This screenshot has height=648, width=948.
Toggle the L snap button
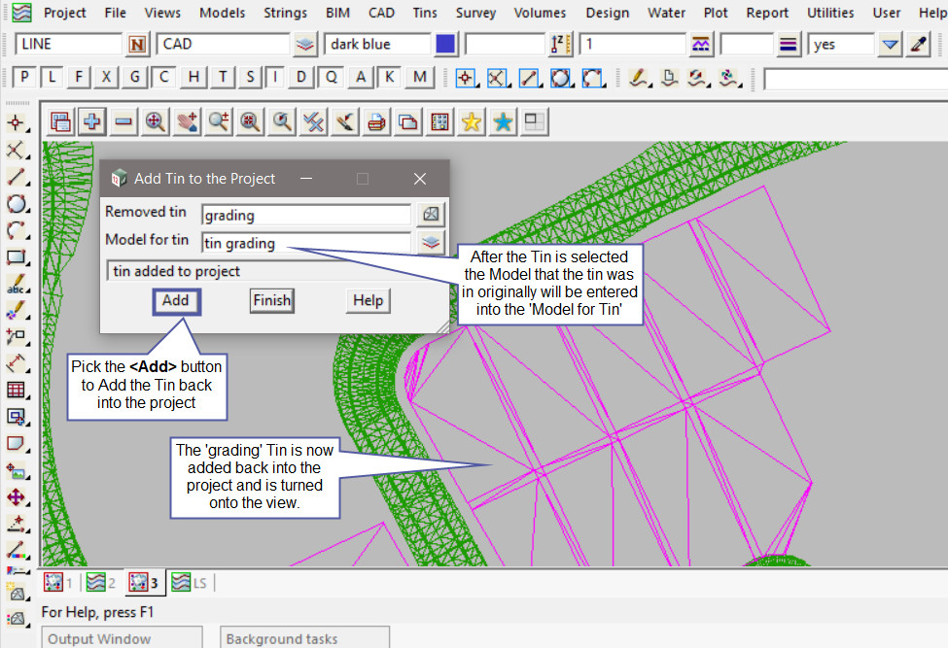tap(52, 78)
